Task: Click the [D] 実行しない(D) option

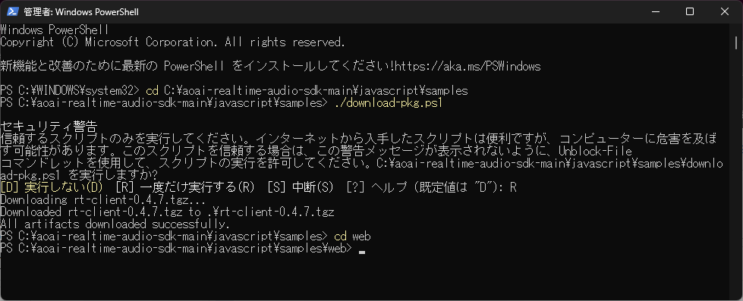Action: point(52,187)
